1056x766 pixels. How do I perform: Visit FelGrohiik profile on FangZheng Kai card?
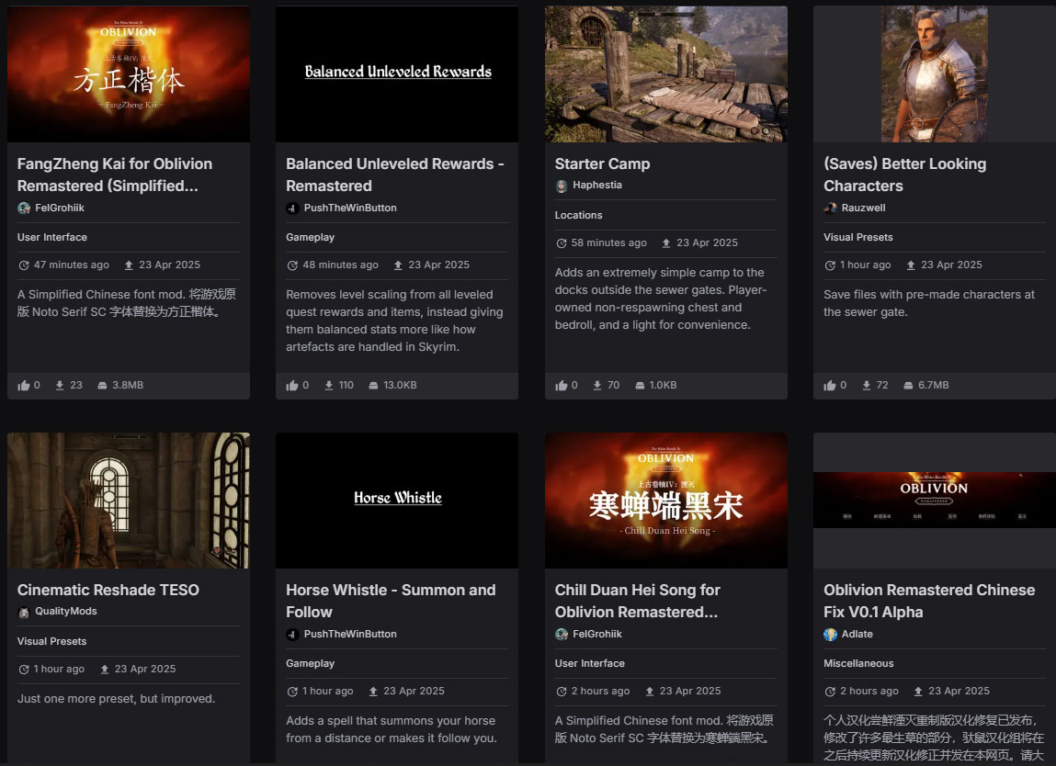tap(59, 208)
